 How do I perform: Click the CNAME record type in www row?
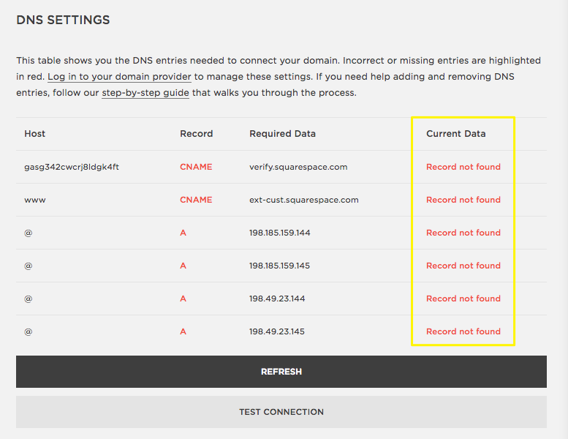tap(196, 200)
